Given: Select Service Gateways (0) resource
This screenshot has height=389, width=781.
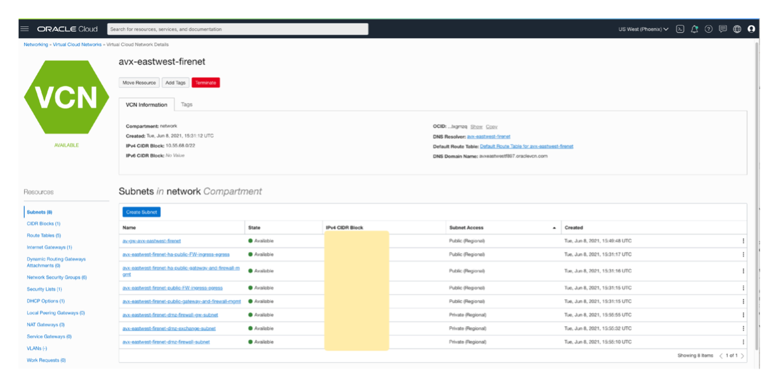Looking at the screenshot, I should click(x=49, y=337).
